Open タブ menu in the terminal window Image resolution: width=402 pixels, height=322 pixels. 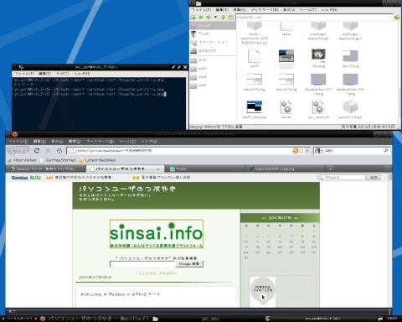[62, 74]
